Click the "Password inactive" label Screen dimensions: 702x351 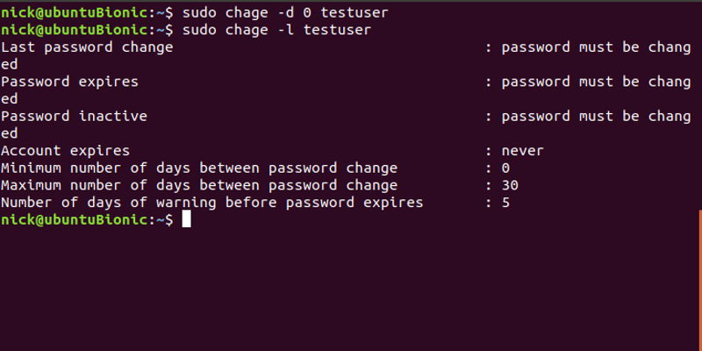tap(74, 116)
